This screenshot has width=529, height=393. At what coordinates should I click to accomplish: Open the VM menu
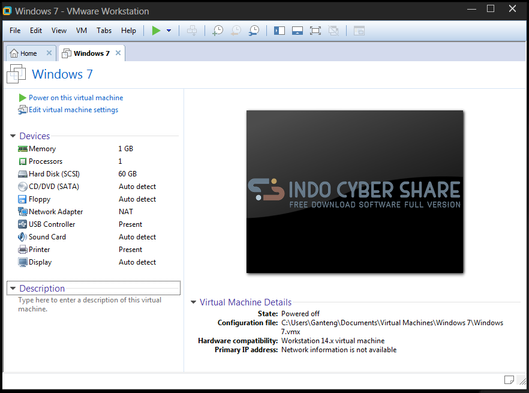tap(81, 30)
